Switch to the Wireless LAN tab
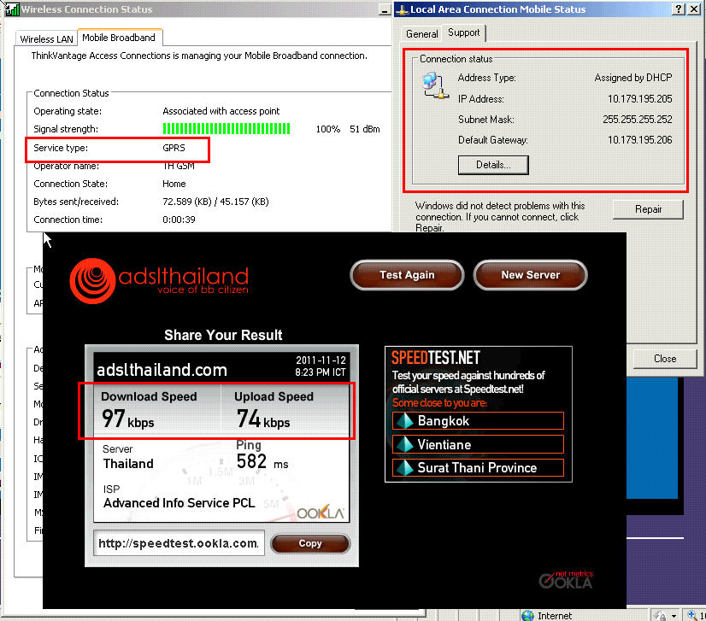Screen dimensions: 706x621 point(46,38)
